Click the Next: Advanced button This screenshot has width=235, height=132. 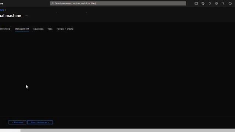click(40, 122)
